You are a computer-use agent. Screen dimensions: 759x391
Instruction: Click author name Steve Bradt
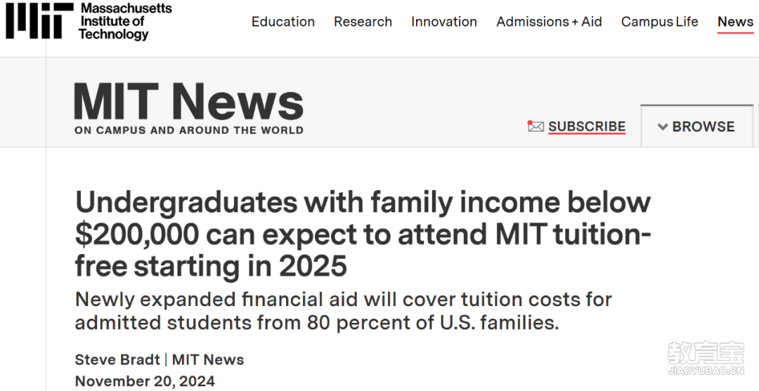pos(117,360)
